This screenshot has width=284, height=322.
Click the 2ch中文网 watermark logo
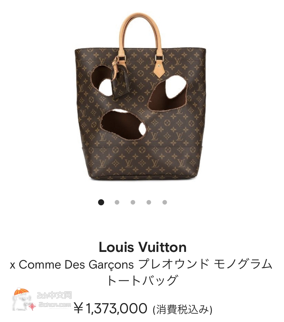coord(55,295)
